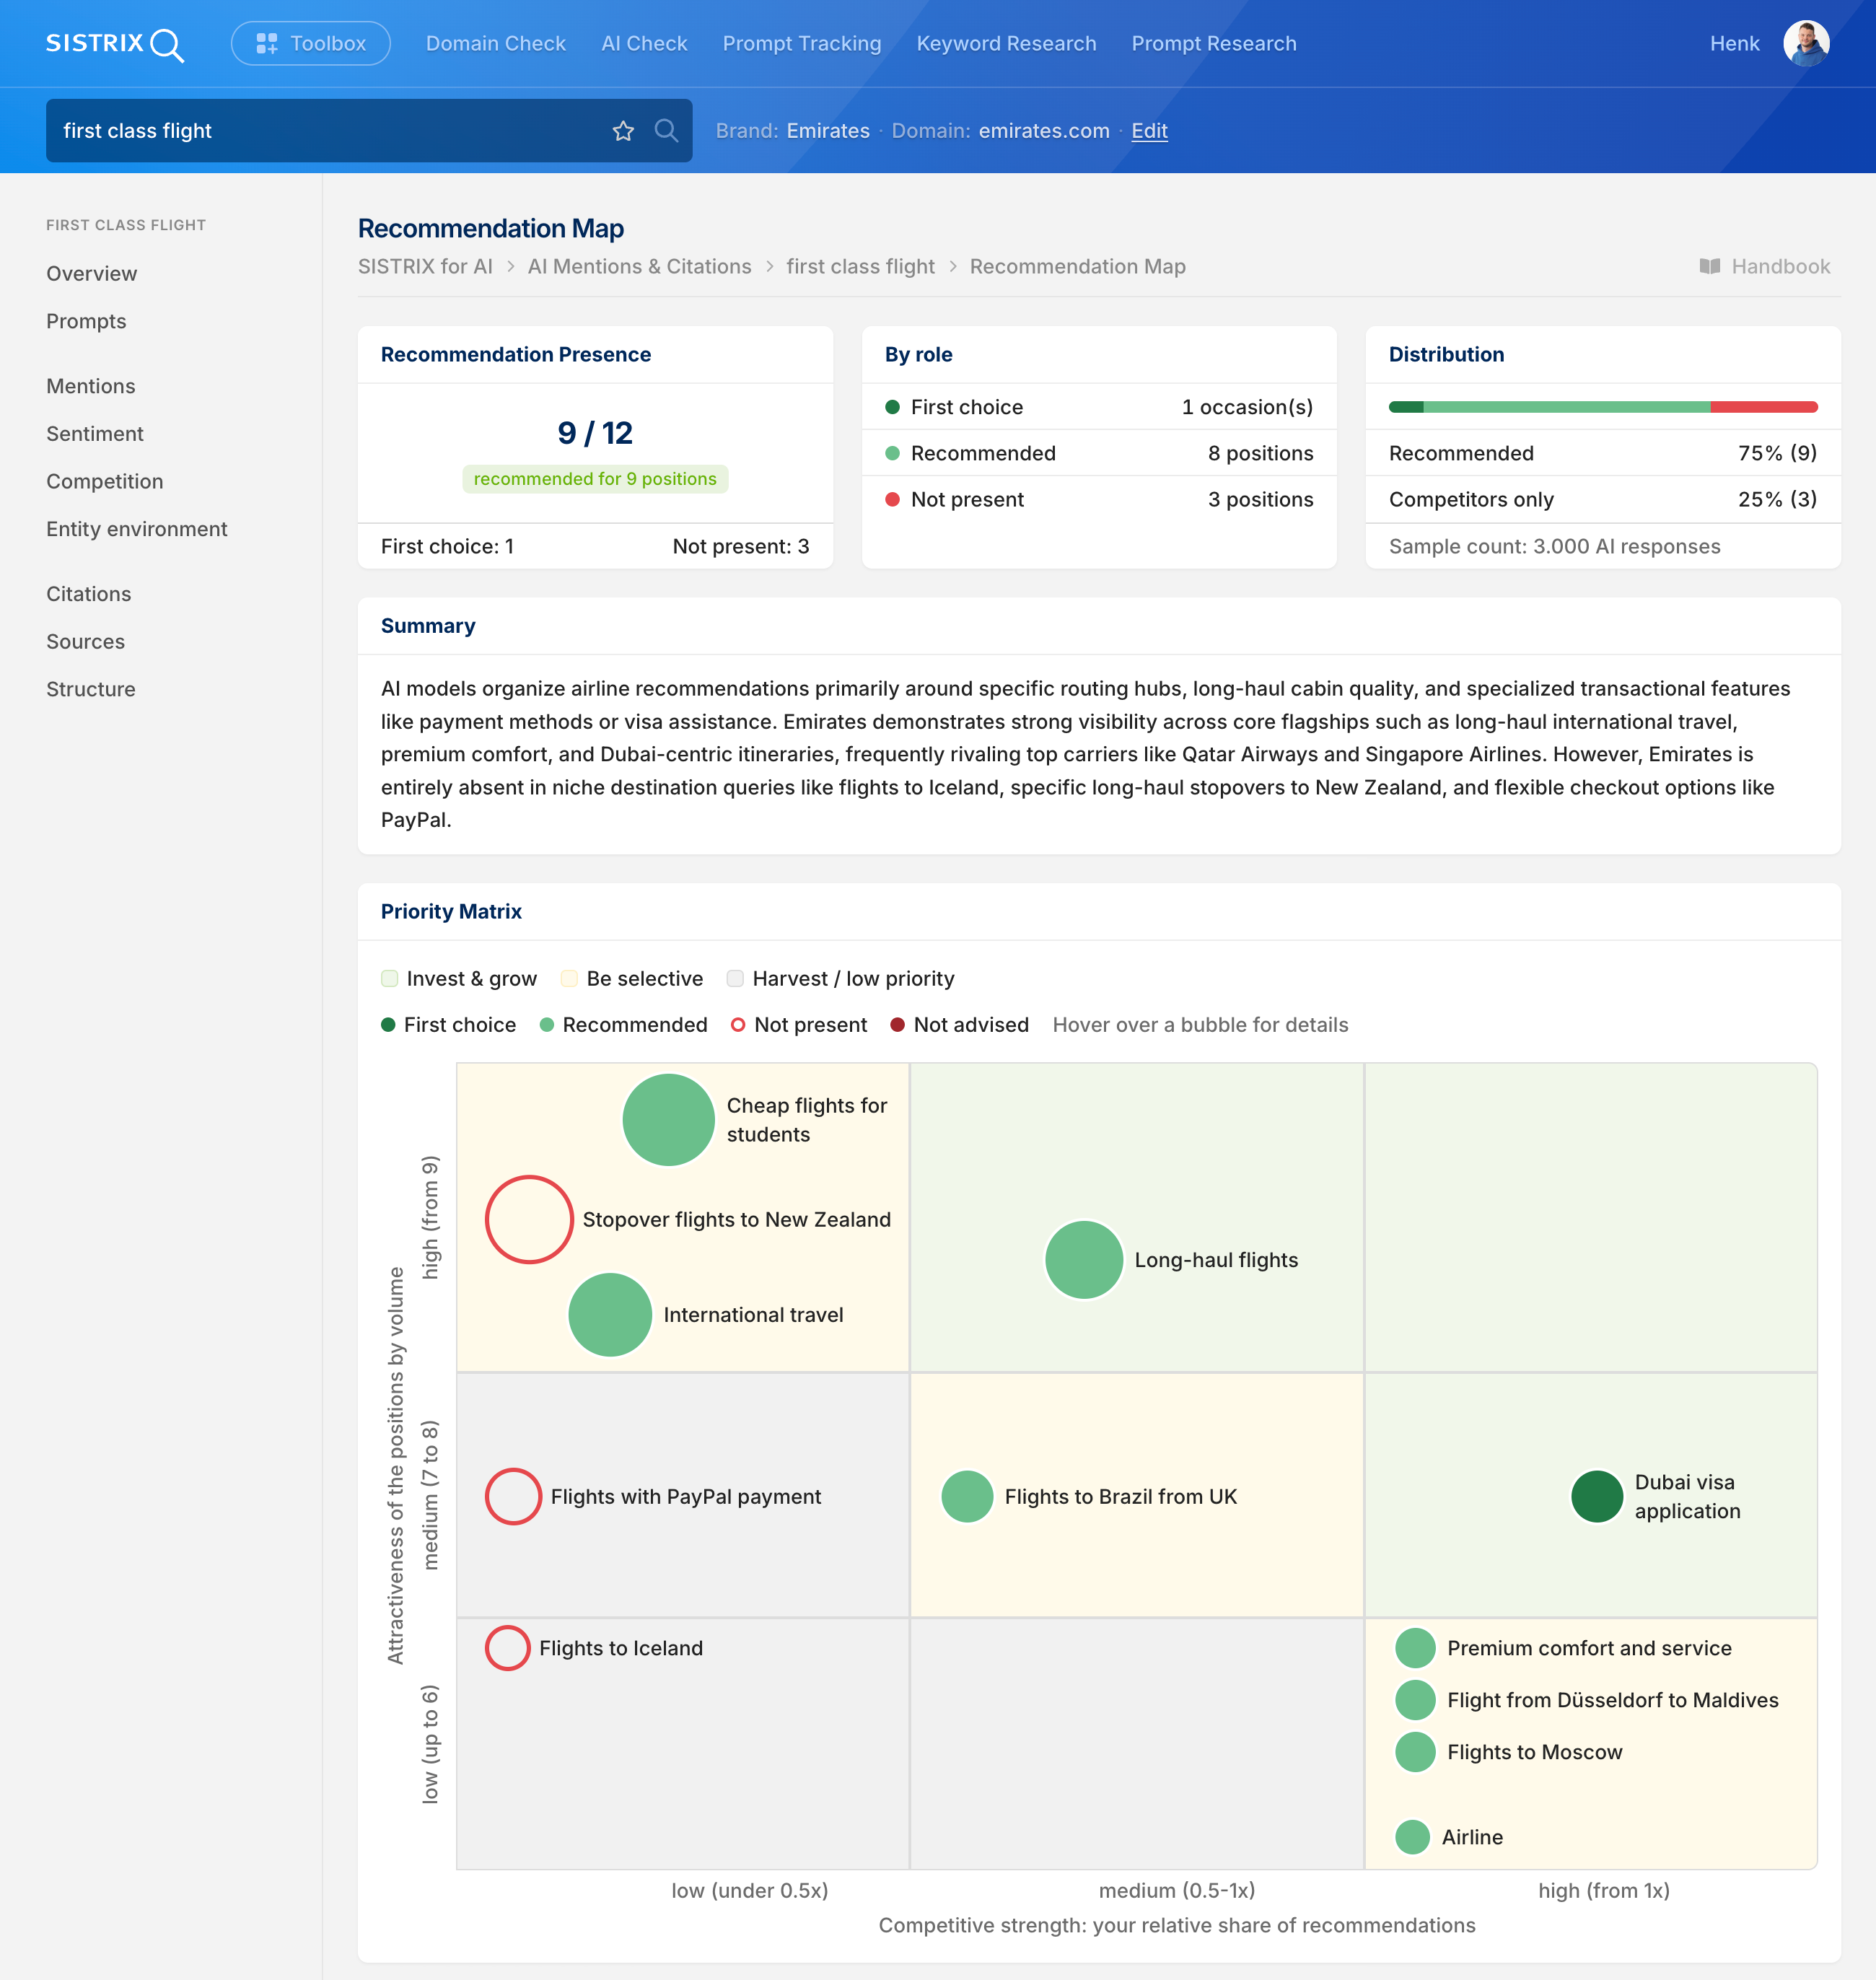This screenshot has width=1876, height=1980.
Task: Open Sentiment in the sidebar
Action: 95,434
